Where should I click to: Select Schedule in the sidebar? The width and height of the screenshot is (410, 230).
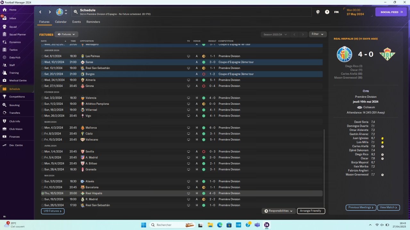(x=17, y=89)
